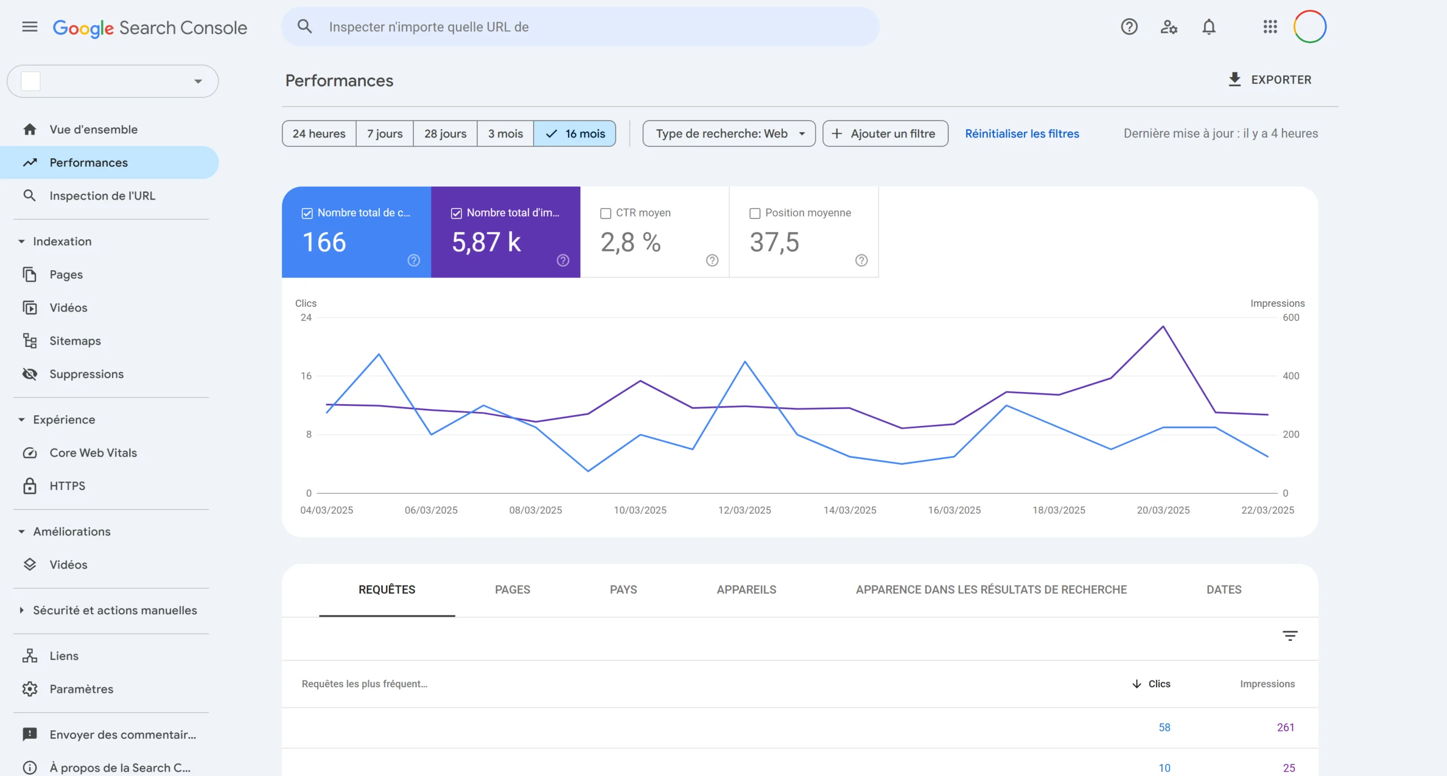Open the Google apps grid
The width and height of the screenshot is (1447, 776).
click(1270, 27)
